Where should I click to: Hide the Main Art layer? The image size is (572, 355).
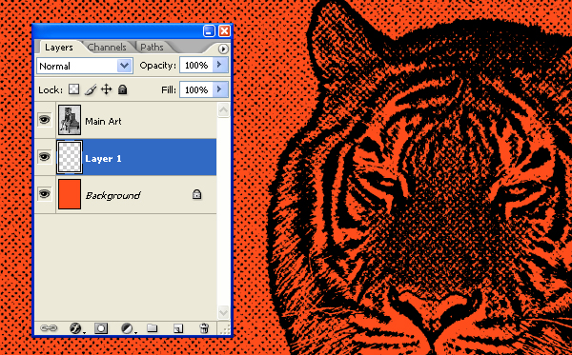pyautogui.click(x=45, y=119)
